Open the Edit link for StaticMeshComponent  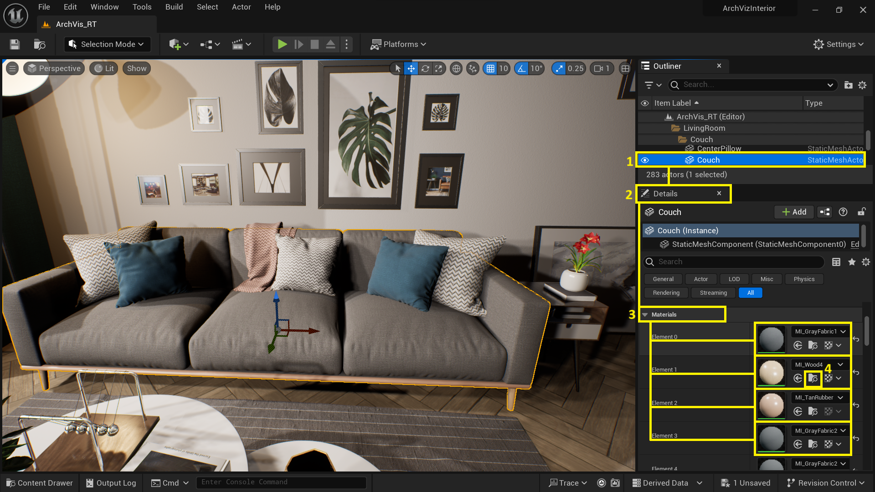[x=854, y=245]
